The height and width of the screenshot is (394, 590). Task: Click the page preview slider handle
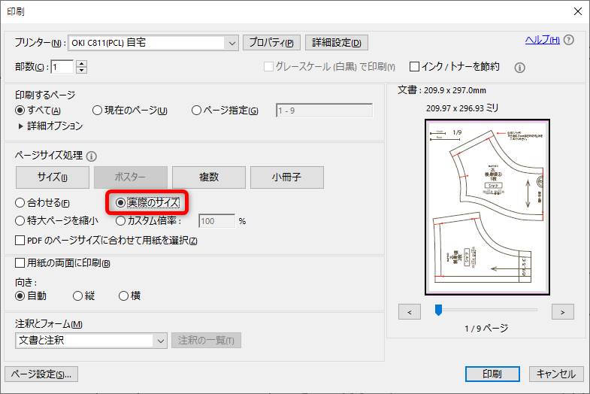coord(438,310)
